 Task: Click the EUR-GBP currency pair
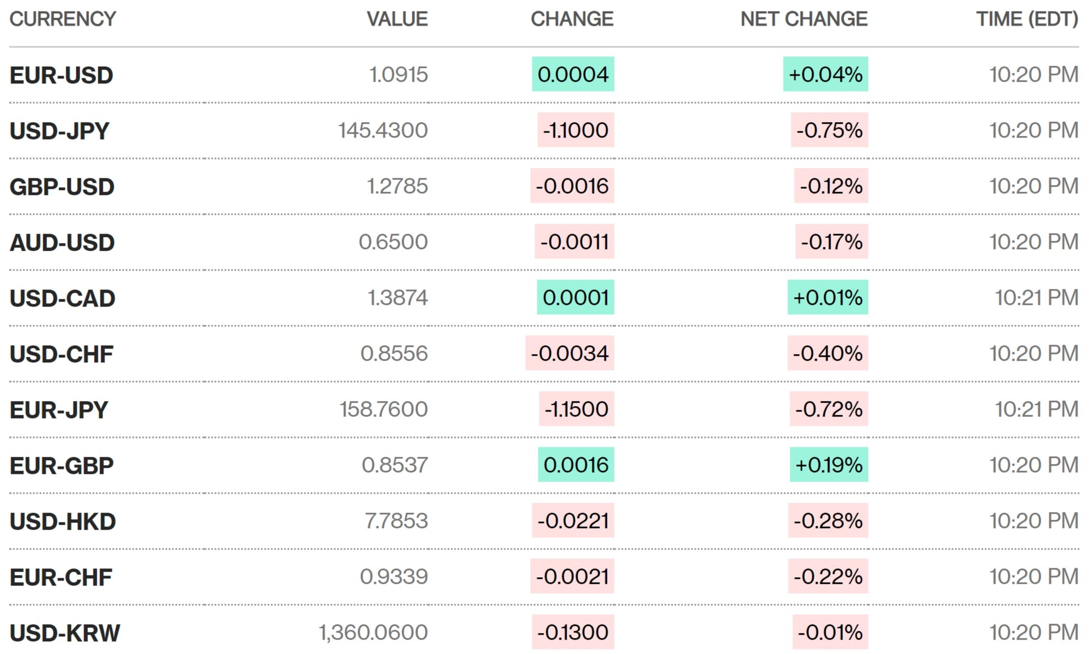[61, 466]
